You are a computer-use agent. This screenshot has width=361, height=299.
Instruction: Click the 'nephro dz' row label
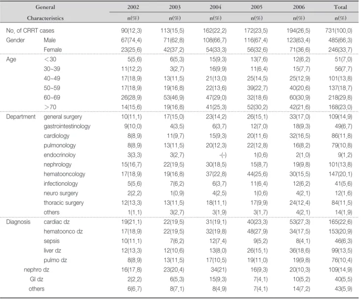[x=36, y=270]
